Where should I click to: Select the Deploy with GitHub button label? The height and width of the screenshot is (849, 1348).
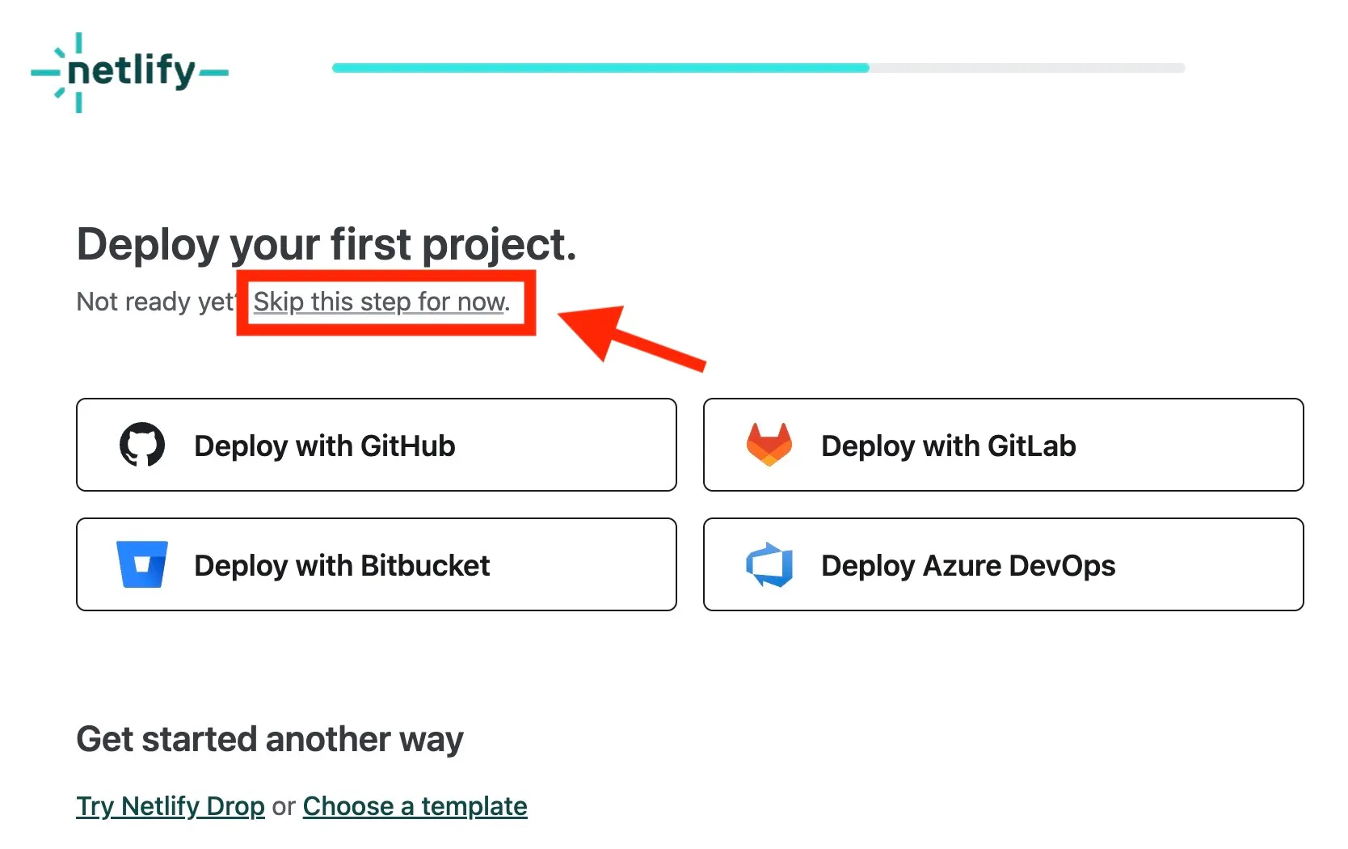click(x=325, y=446)
